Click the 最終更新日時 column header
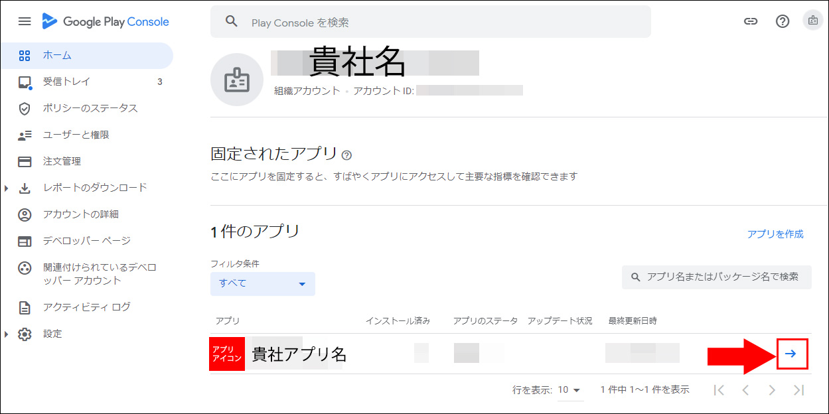Viewport: 829px width, 414px height. click(x=633, y=320)
